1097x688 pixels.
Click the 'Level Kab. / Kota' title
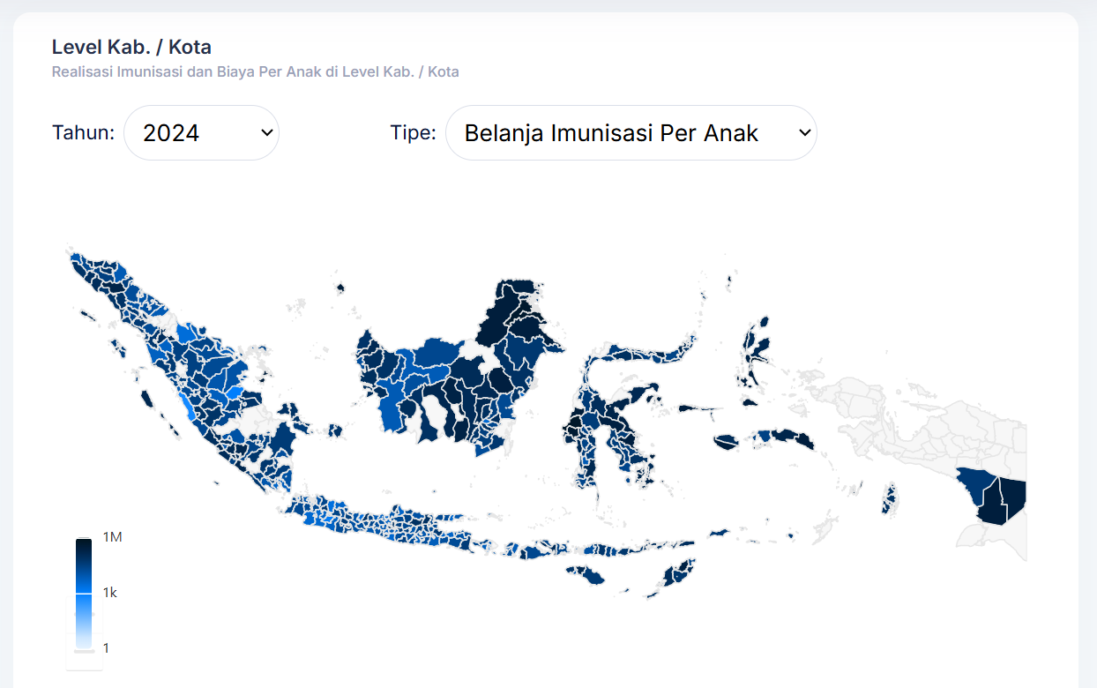(x=131, y=47)
